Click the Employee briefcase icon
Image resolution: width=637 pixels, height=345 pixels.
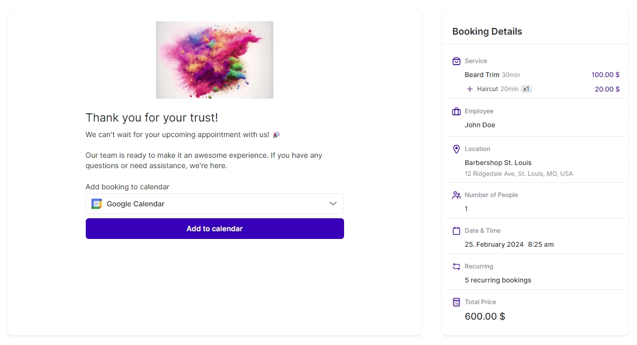pyautogui.click(x=456, y=111)
